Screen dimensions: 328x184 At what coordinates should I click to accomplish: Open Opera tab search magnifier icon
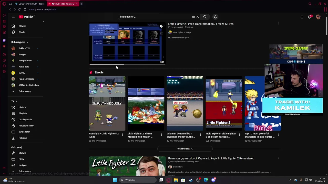(x=310, y=4)
